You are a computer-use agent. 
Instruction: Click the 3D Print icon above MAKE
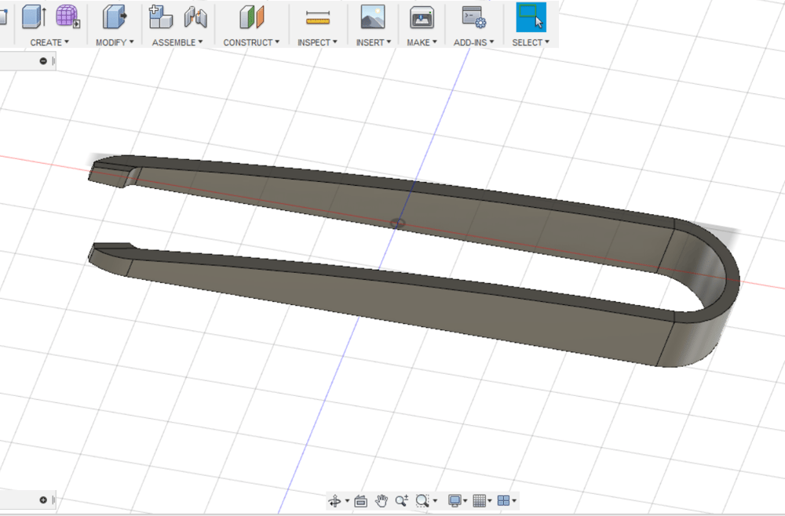[422, 17]
